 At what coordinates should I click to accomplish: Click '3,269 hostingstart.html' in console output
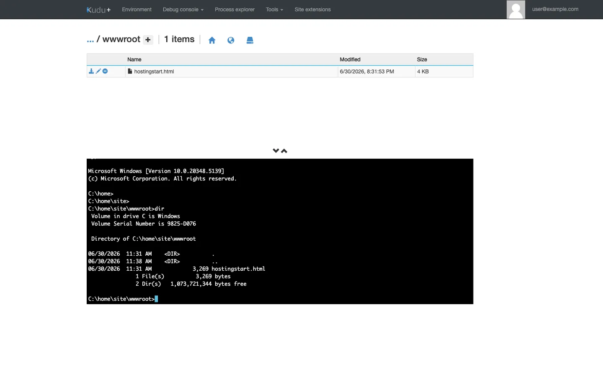[x=229, y=269]
